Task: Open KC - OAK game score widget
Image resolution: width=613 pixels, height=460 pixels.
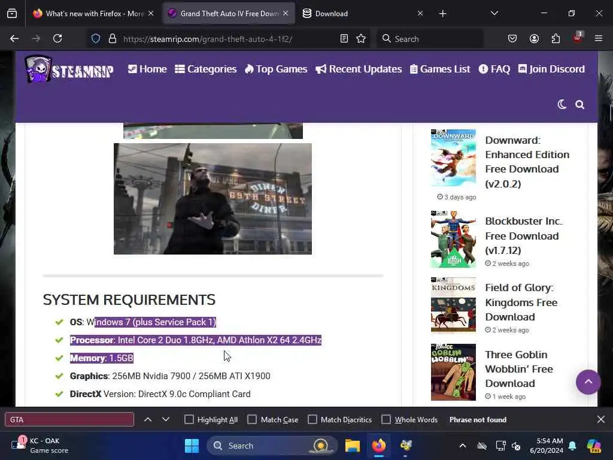Action: coord(40,446)
